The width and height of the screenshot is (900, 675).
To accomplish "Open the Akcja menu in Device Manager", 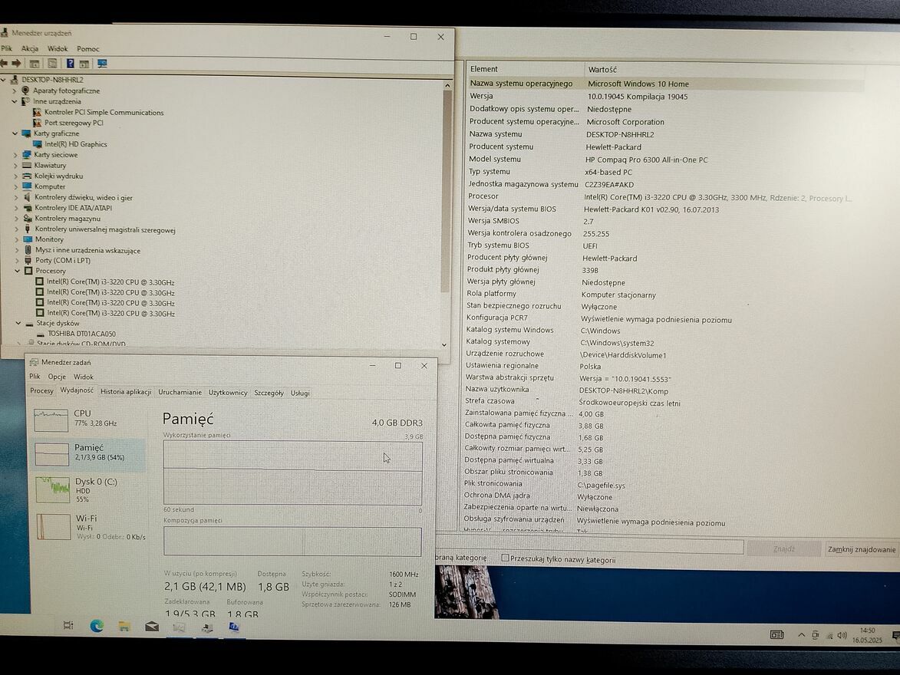I will pos(30,48).
